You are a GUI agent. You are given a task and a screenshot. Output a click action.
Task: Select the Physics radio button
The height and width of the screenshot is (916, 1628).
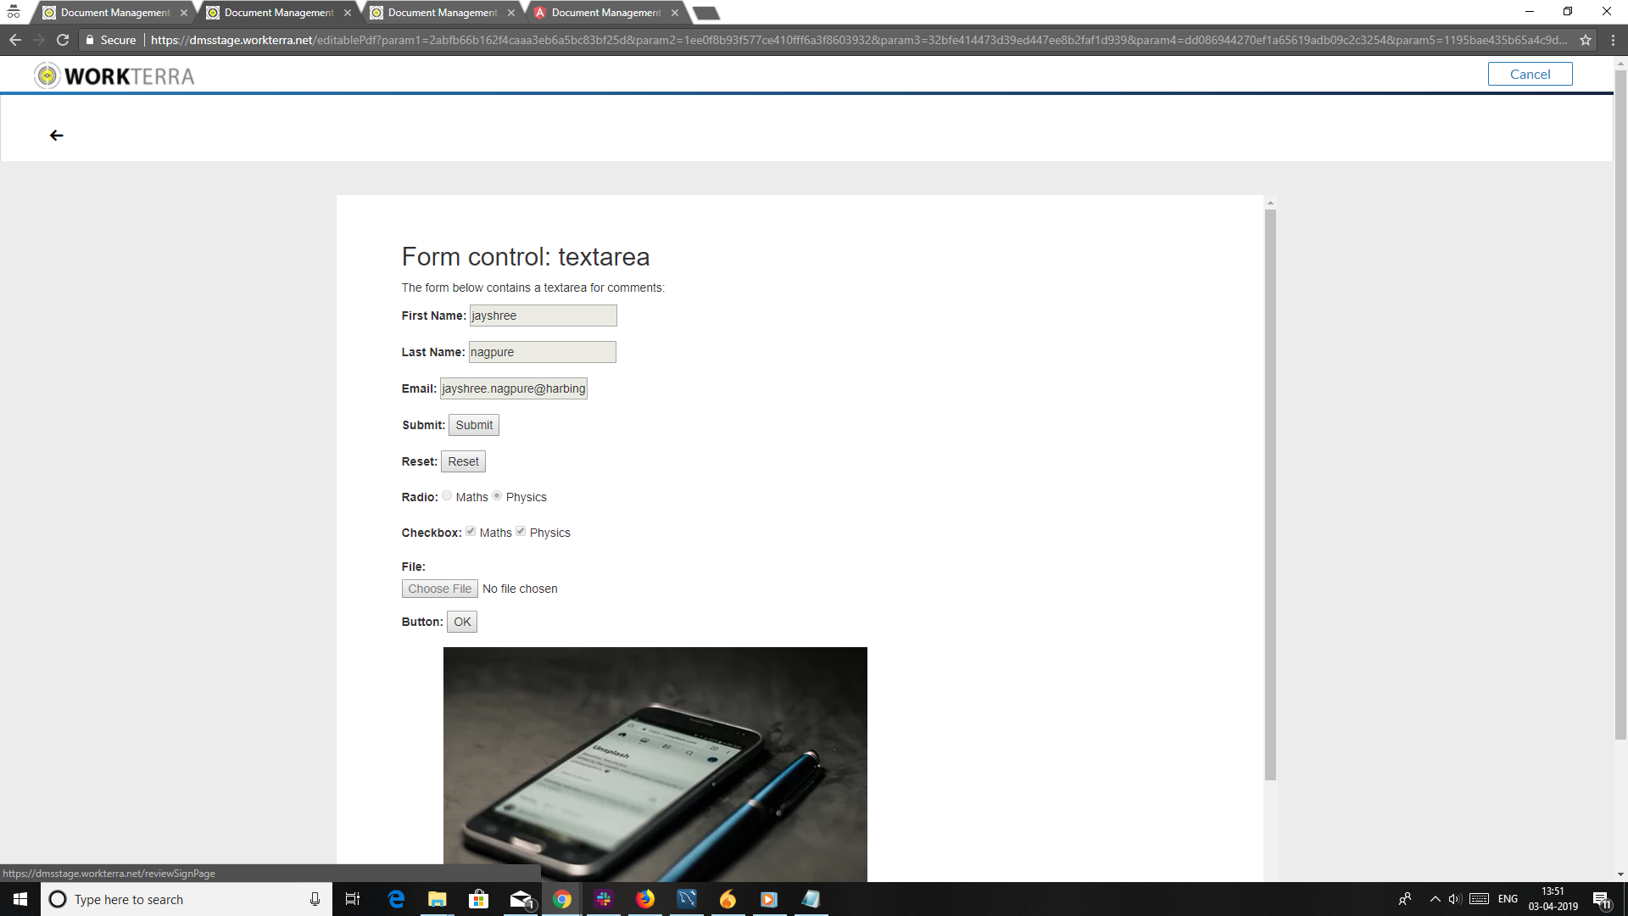(497, 496)
